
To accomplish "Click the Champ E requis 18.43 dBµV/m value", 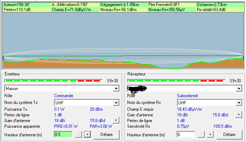I will point(189,109).
